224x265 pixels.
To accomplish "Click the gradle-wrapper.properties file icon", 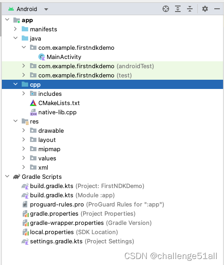I will (25, 223).
